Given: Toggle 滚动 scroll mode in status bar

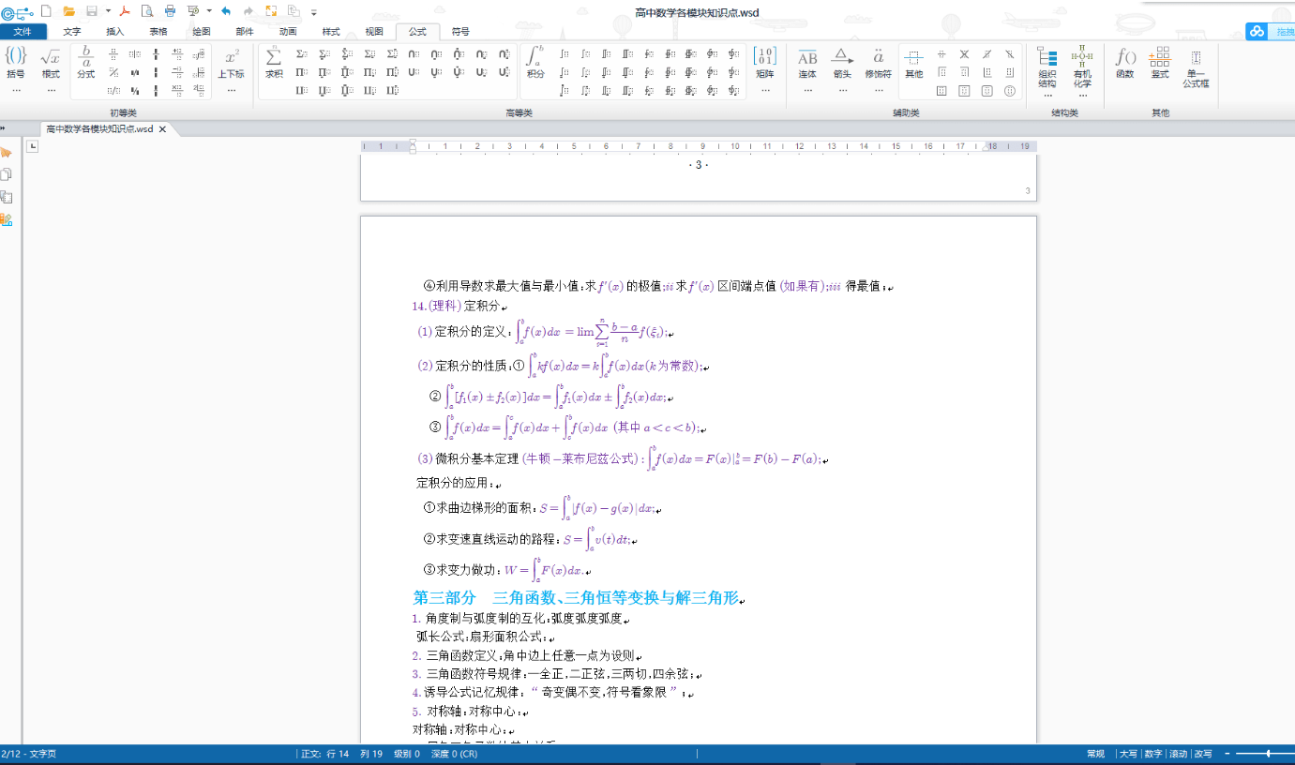Looking at the screenshot, I should point(1179,754).
